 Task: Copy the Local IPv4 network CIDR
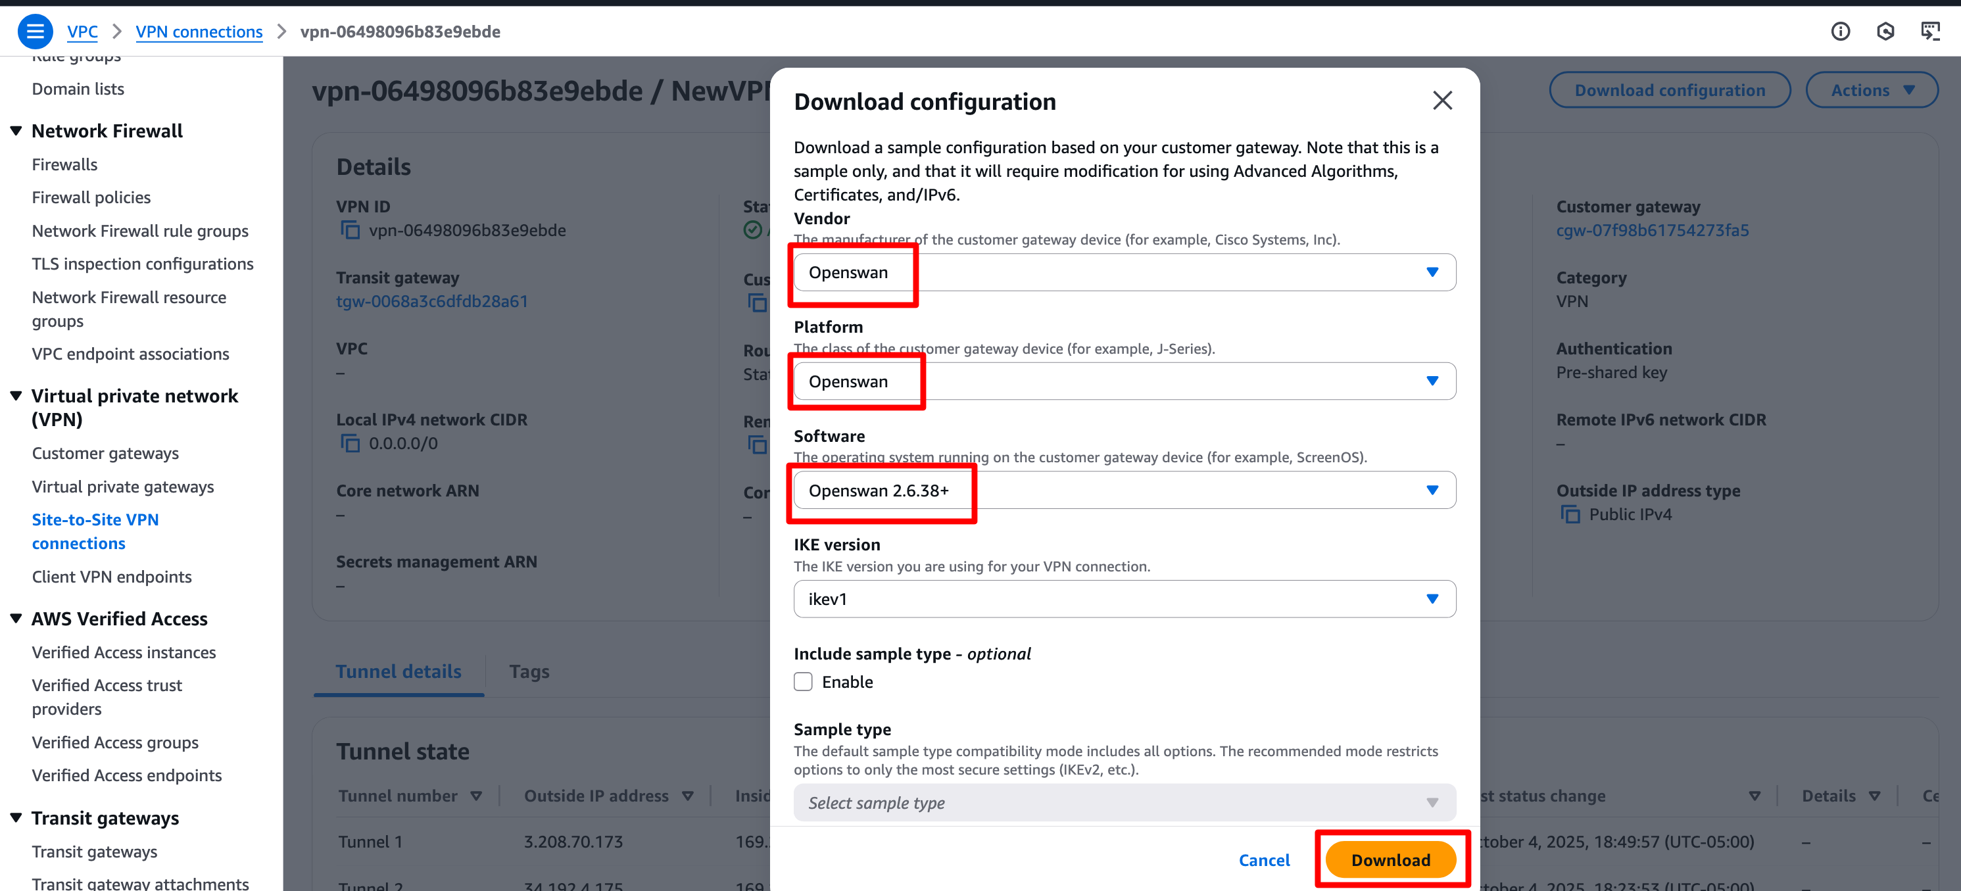tap(350, 443)
